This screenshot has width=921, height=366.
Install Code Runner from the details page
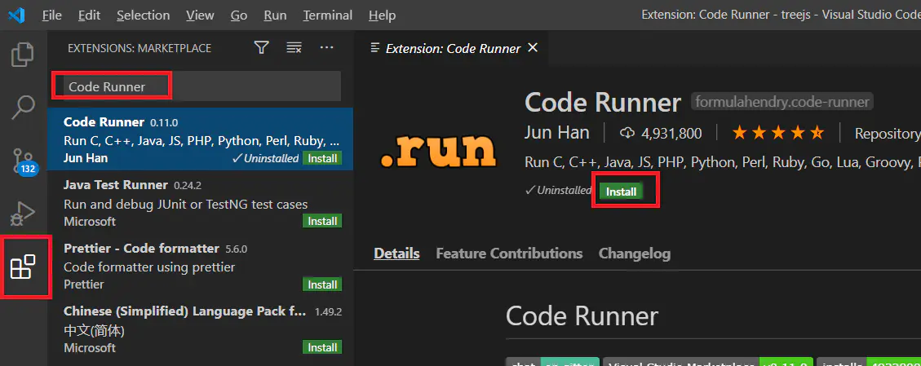[621, 192]
